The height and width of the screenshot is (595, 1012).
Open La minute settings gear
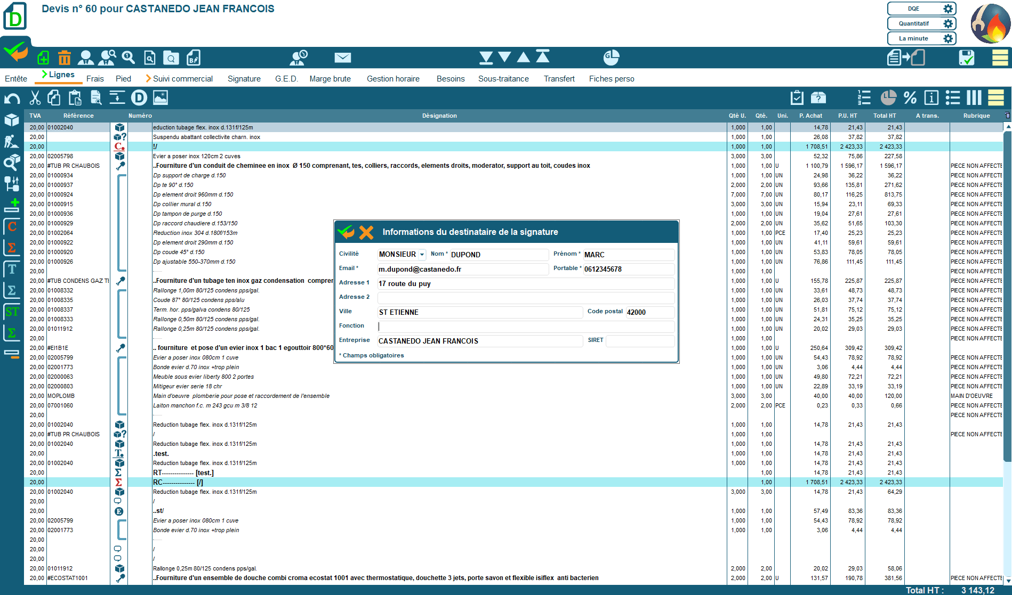(948, 38)
